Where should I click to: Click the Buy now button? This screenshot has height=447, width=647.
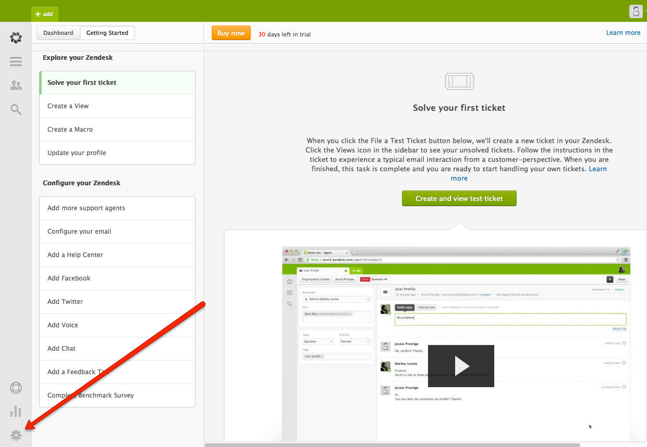(x=231, y=33)
